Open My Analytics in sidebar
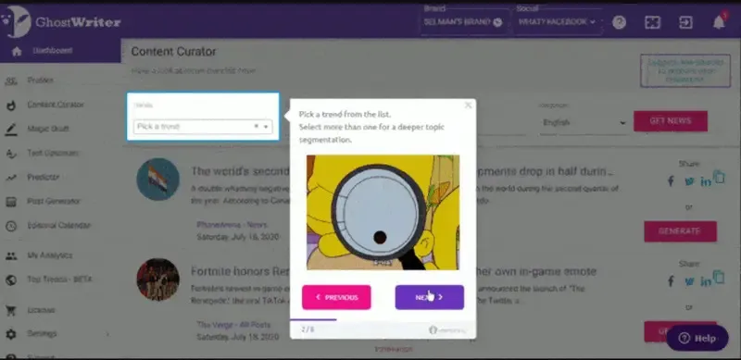This screenshot has height=360, width=741. click(x=50, y=255)
